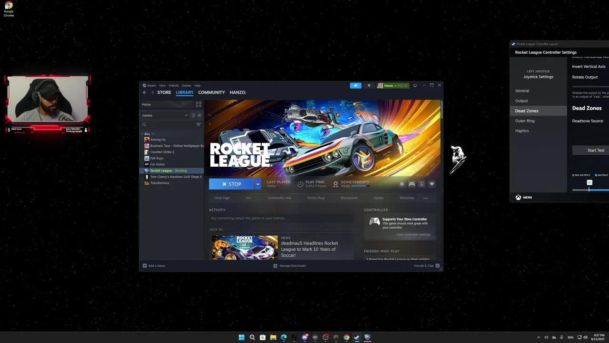Switch to the STORE tab
The image size is (609, 343).
[164, 92]
